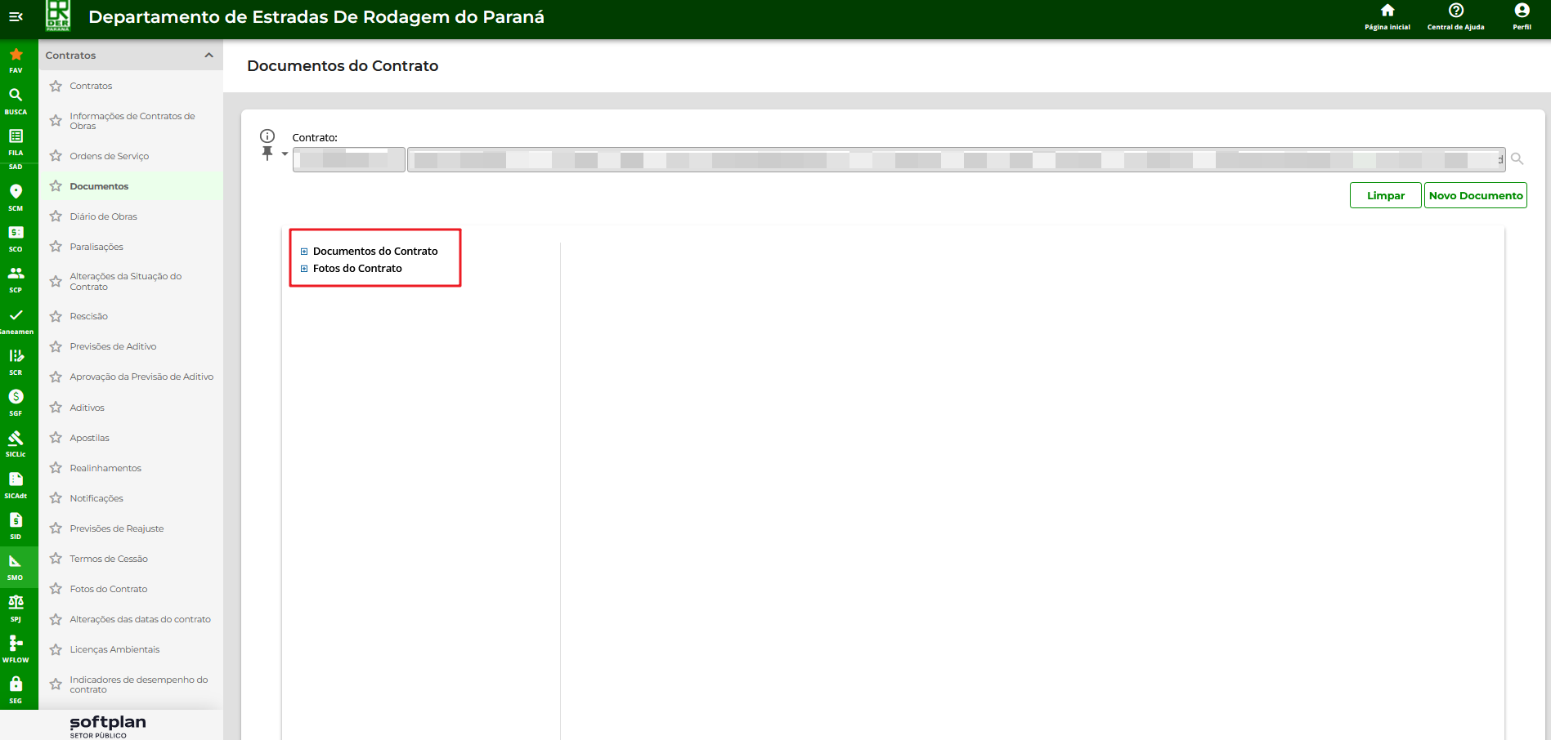Click the Novo Documento button
Viewport: 1551px width, 740px height.
coord(1475,196)
